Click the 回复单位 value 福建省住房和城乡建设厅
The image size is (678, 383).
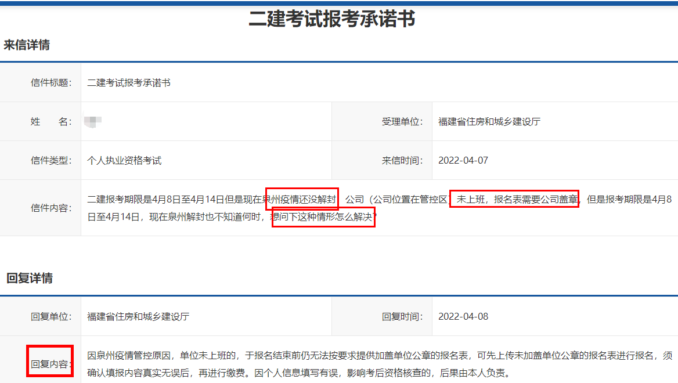[138, 316]
